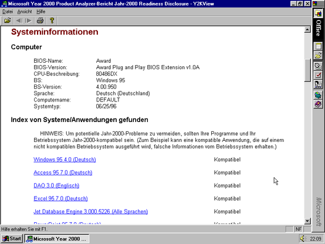Restore the Y2KView window size

tap(300, 4)
